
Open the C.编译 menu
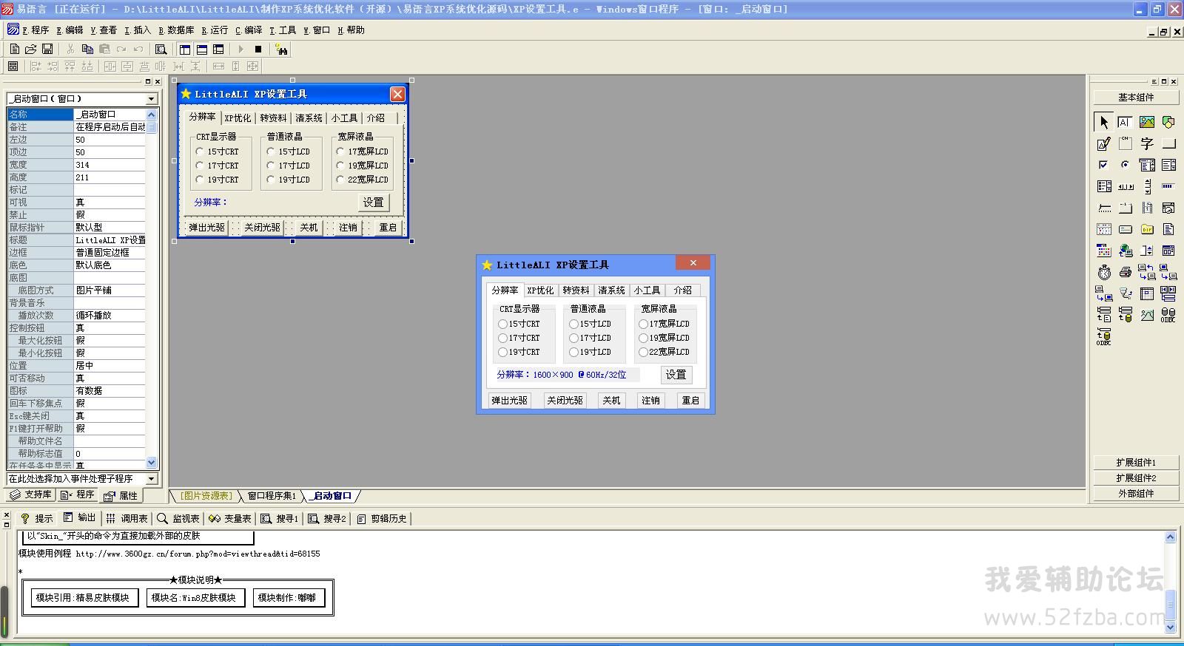point(249,30)
